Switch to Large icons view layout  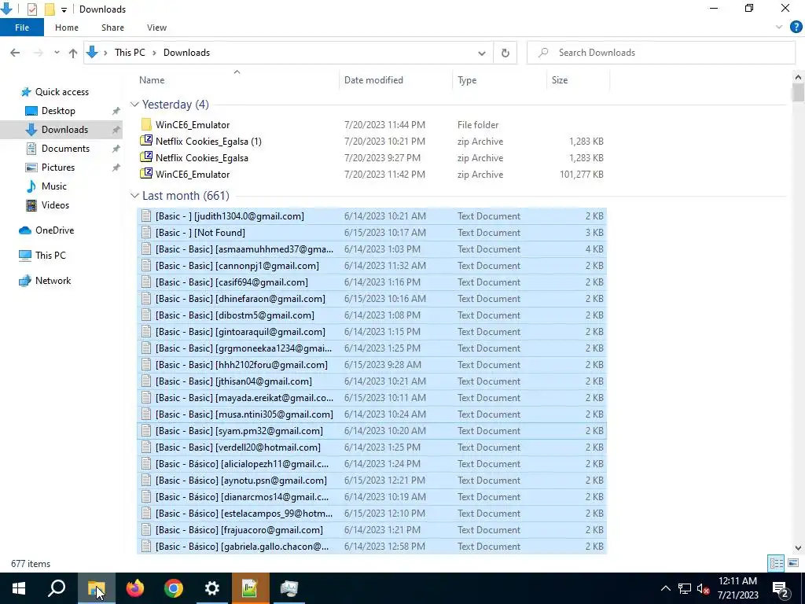(792, 563)
